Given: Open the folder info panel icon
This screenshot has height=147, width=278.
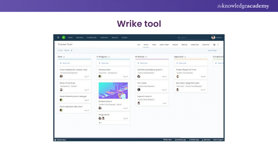Looking at the screenshot, I should tap(214, 45).
